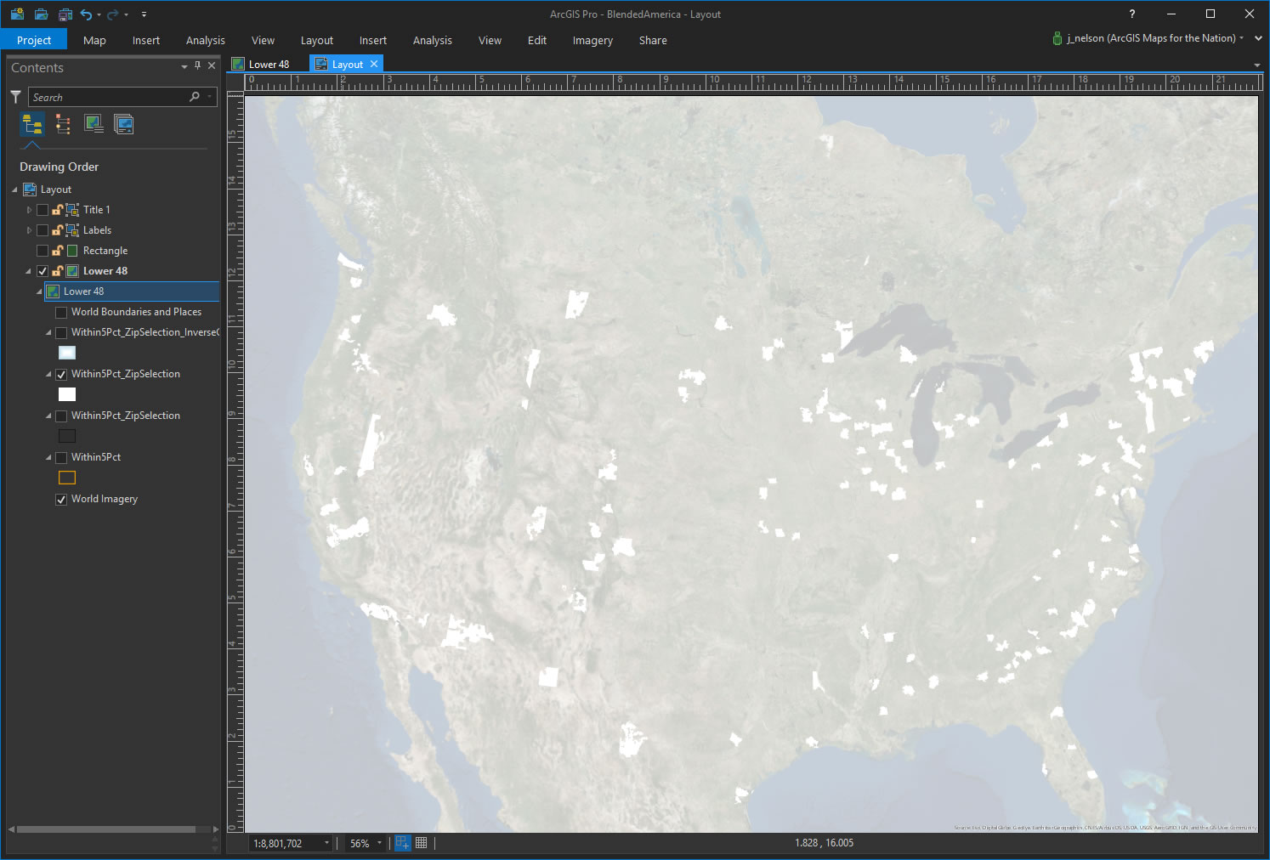This screenshot has width=1270, height=860.
Task: Open help with the question mark icon
Action: coord(1131,14)
